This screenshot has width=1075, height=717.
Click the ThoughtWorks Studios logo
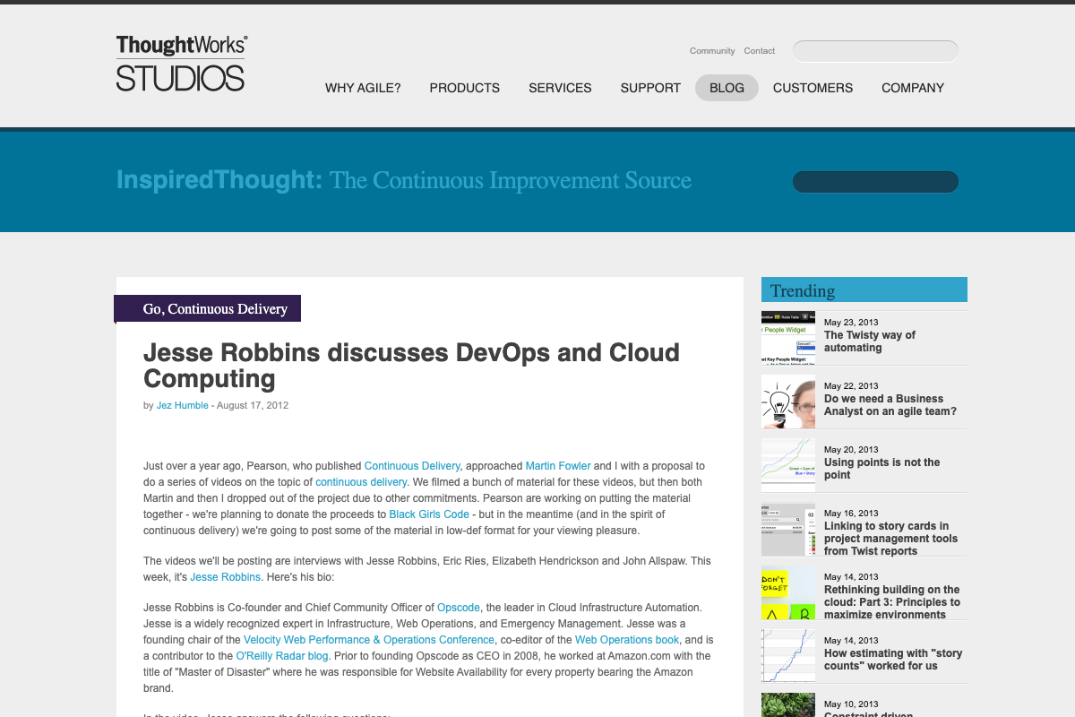[x=179, y=63]
